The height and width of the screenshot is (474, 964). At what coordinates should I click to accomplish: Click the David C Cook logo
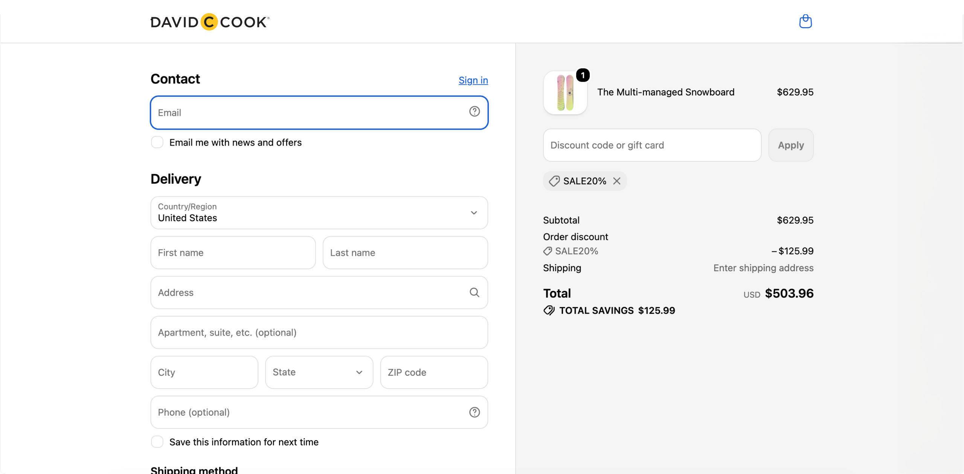(210, 22)
